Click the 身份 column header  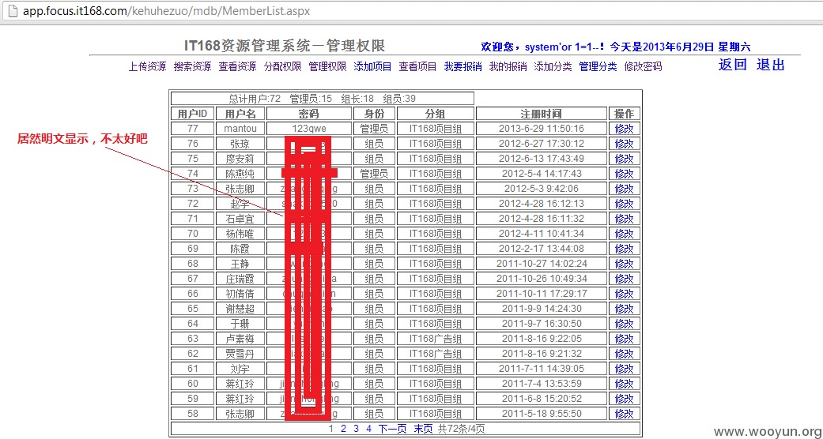(374, 114)
